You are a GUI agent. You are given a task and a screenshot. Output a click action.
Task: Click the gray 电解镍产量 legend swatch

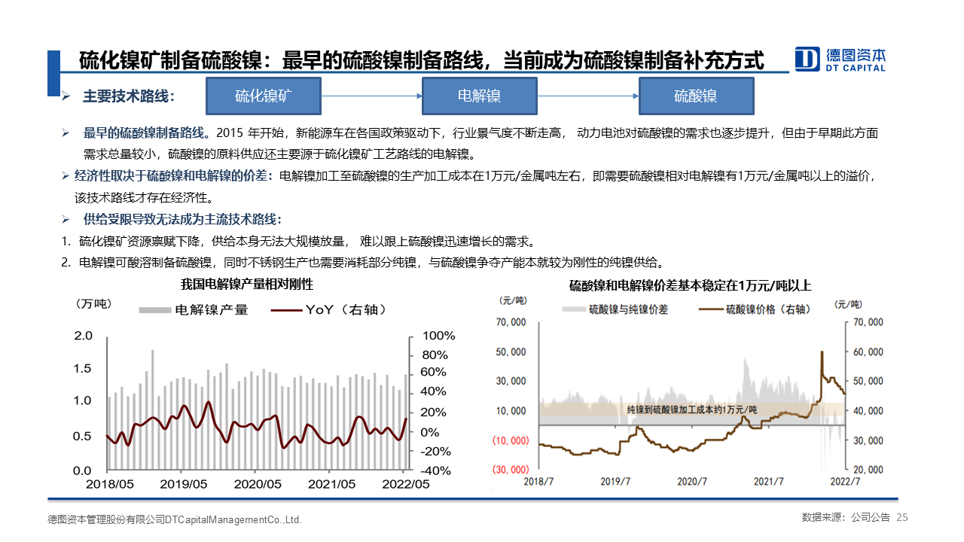[154, 309]
